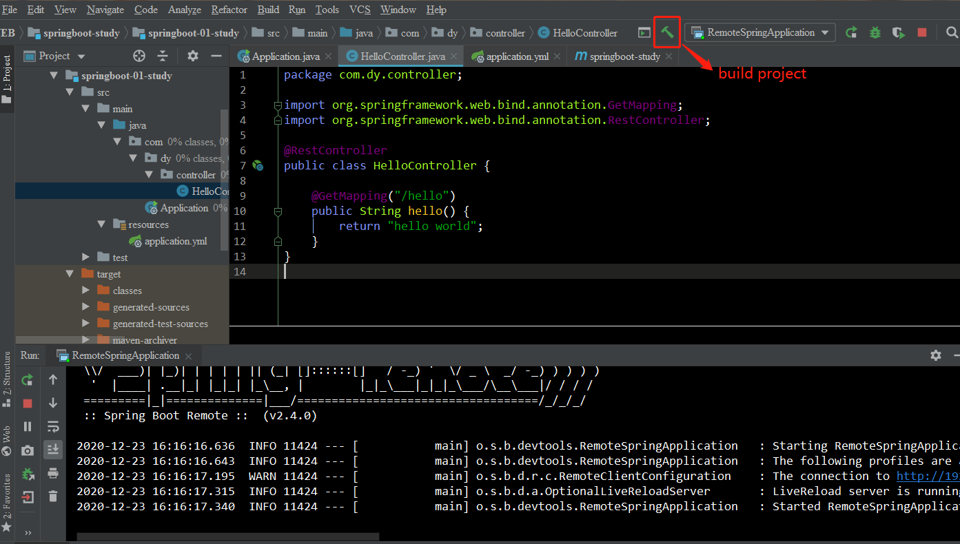
Task: Collapse the springboot-01-study tree node
Action: coord(54,76)
